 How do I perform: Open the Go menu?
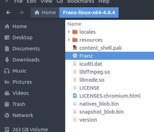60,1
